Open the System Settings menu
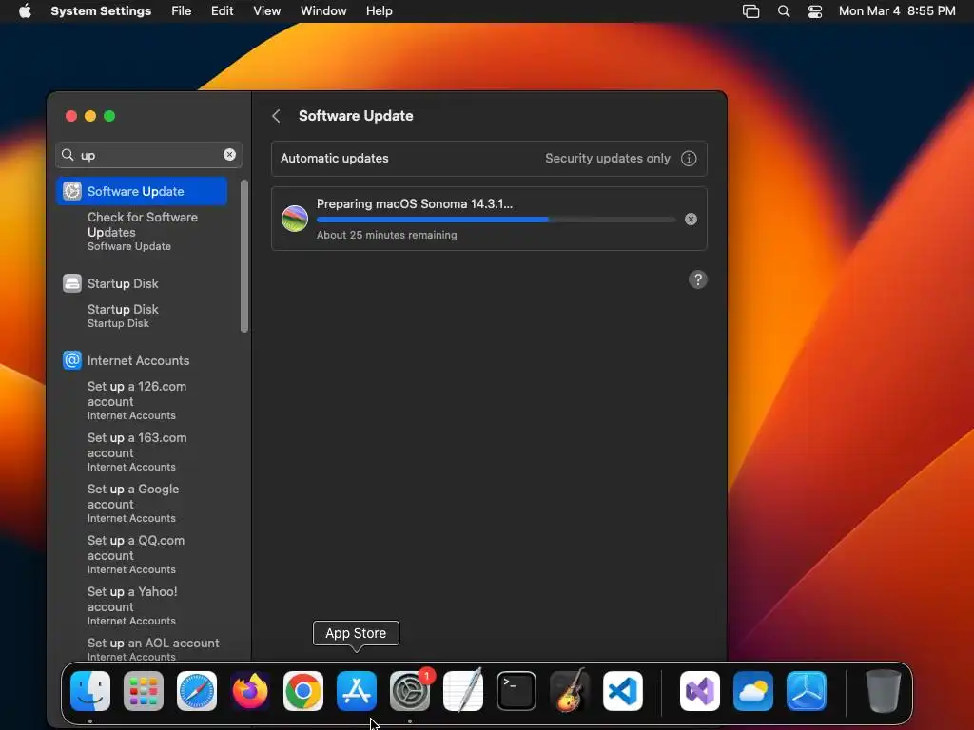The height and width of the screenshot is (730, 974). pos(101,11)
